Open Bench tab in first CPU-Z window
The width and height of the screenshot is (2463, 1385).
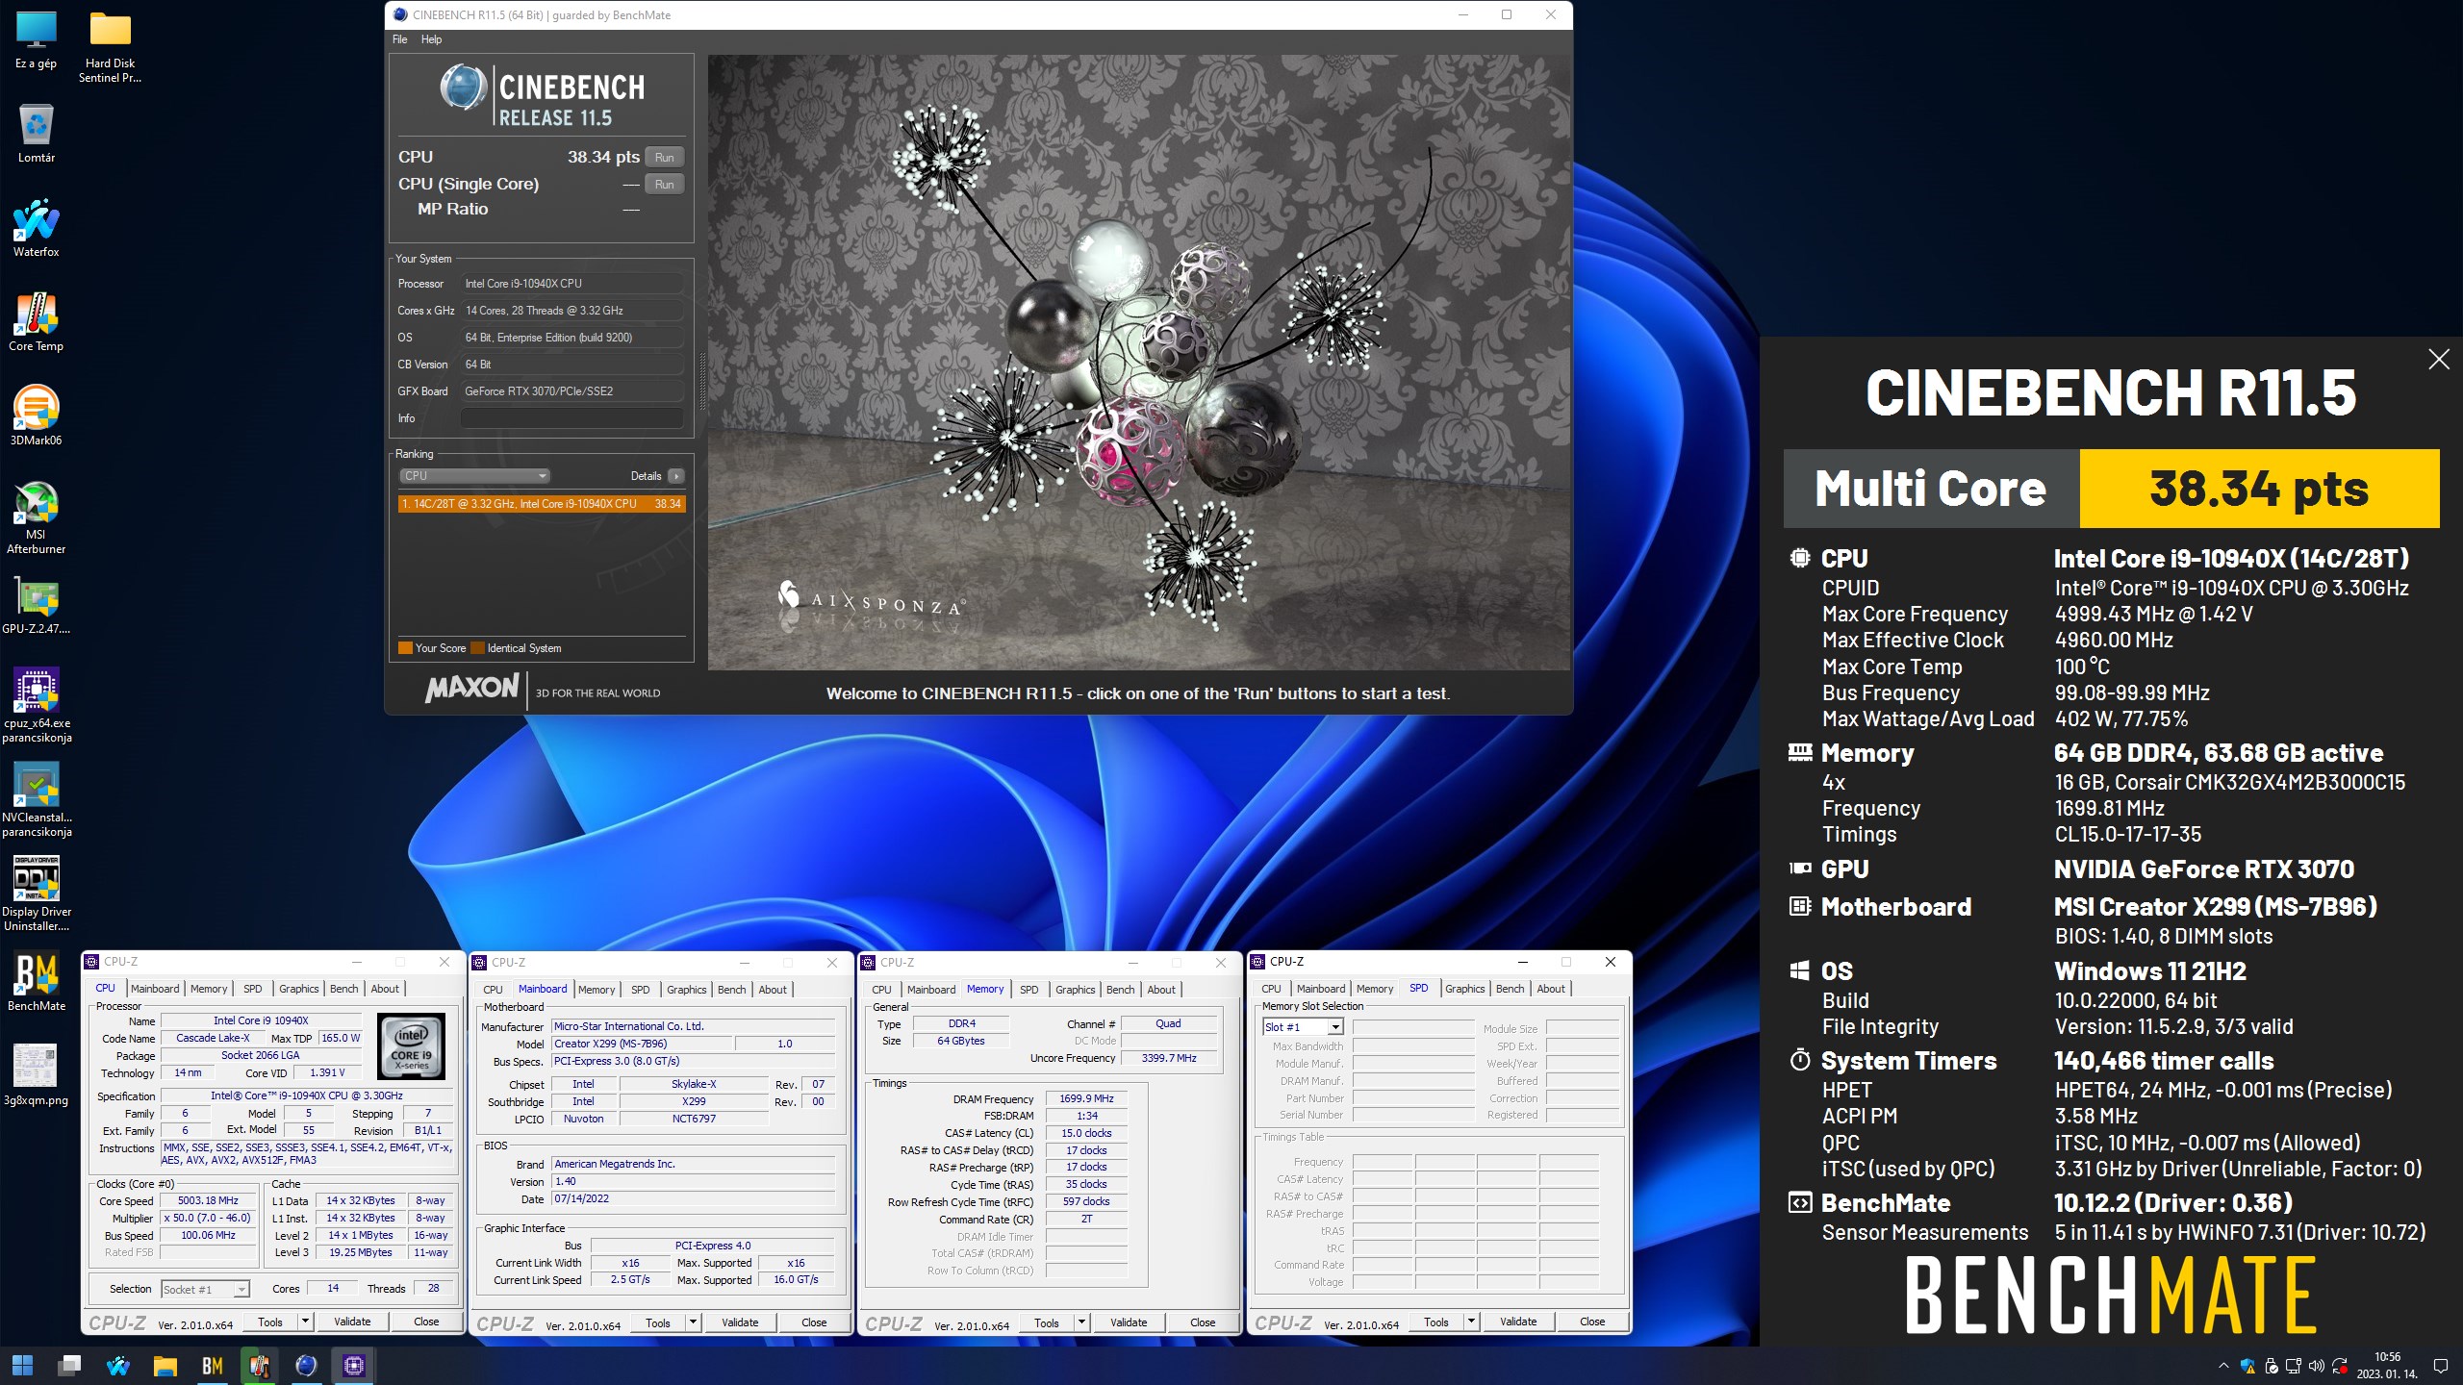tap(343, 989)
